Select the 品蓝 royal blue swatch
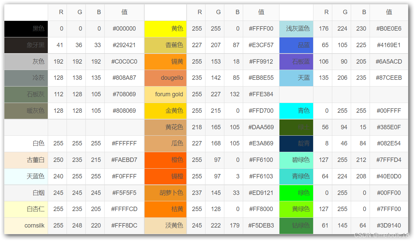This screenshot has width=415, height=241. (296, 45)
